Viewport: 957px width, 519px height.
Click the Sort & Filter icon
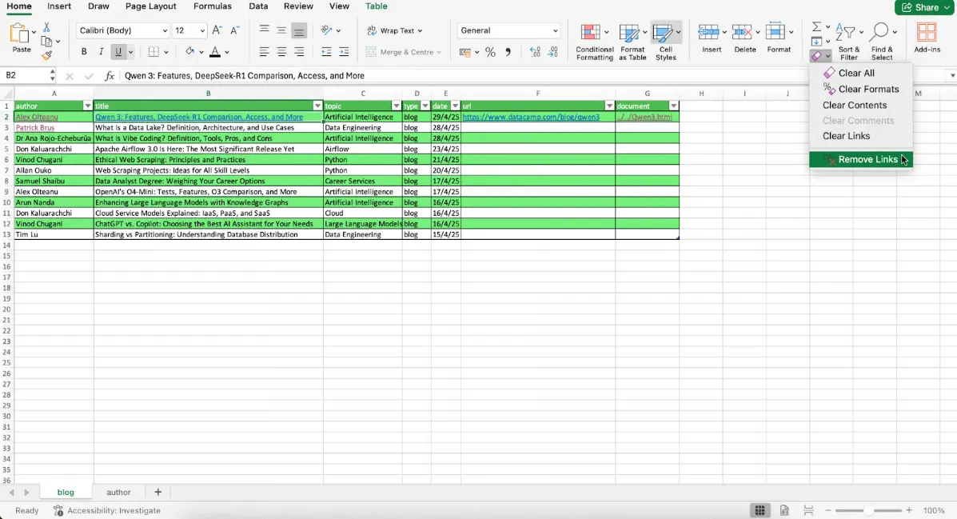(845, 32)
